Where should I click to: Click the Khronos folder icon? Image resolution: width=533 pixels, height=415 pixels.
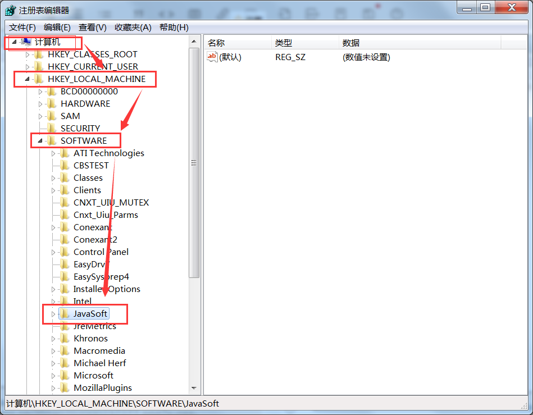[x=65, y=339]
